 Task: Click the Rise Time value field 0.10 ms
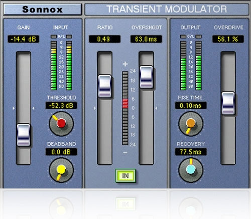pos(191,106)
